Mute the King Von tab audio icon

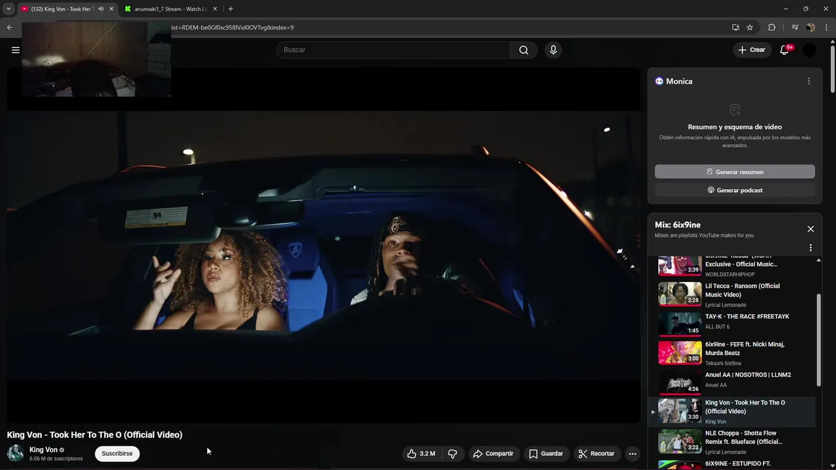101,9
